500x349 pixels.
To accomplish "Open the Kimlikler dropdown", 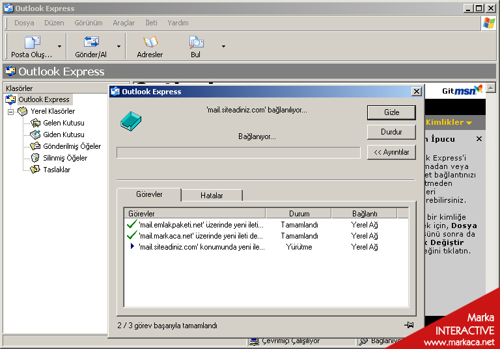I will (x=449, y=122).
